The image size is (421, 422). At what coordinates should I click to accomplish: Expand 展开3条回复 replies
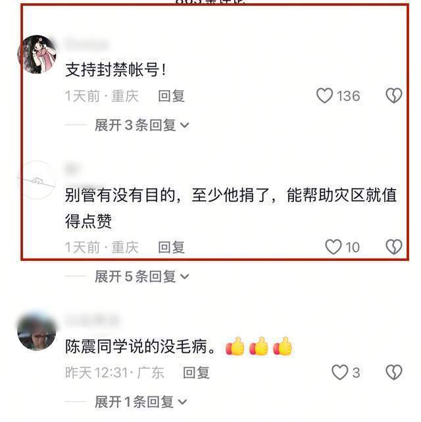coord(142,125)
